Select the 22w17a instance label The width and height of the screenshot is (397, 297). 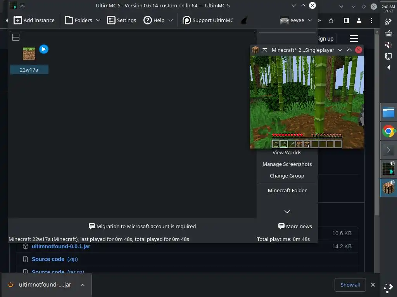(29, 70)
